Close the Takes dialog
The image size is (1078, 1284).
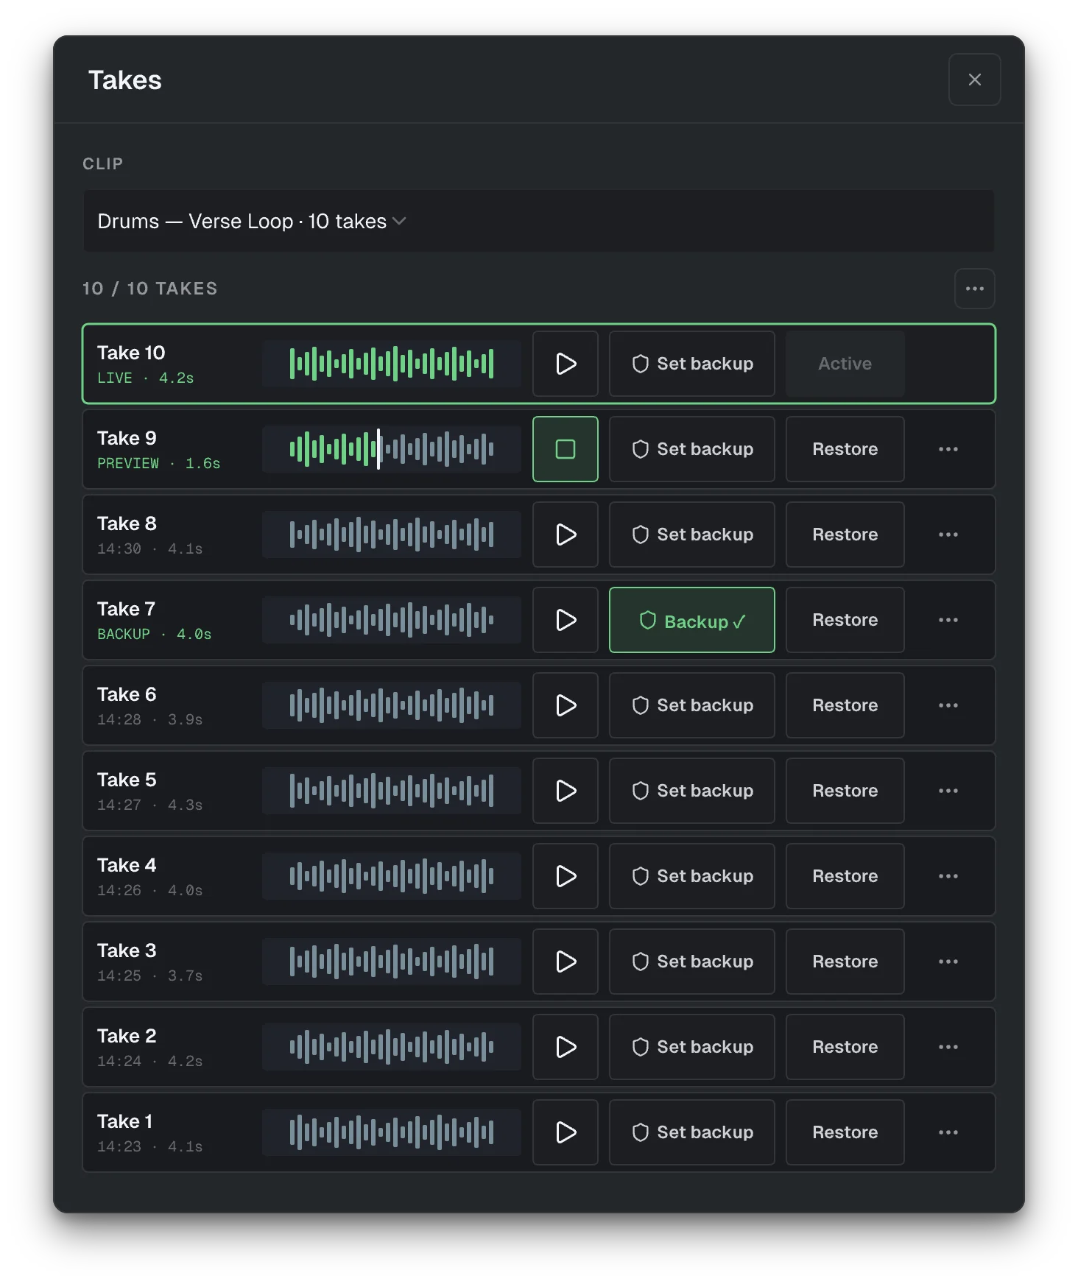tap(975, 80)
